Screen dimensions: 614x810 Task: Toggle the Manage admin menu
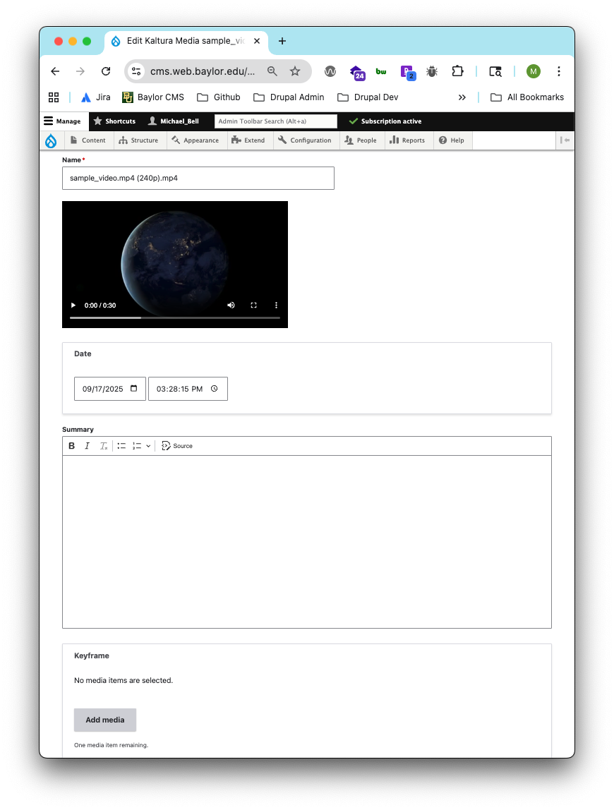click(x=62, y=121)
